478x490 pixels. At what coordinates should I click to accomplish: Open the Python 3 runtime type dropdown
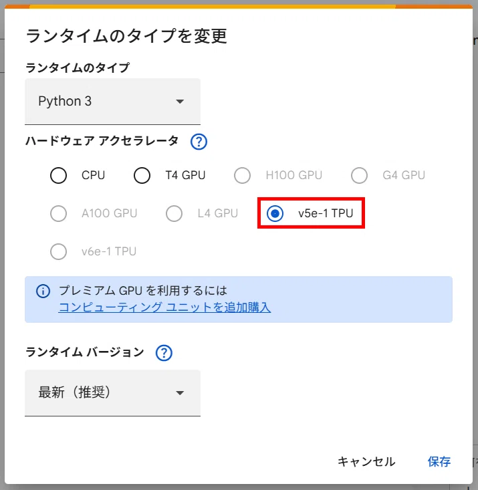pos(112,102)
